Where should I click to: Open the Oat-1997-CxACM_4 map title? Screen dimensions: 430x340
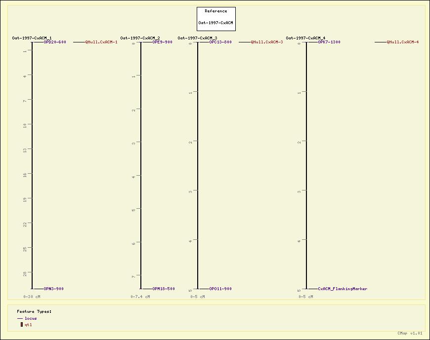[x=305, y=38]
